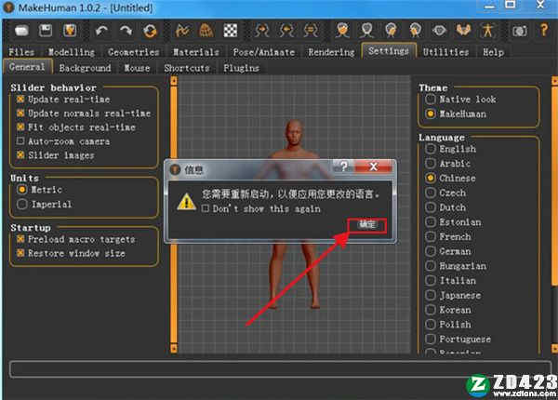Uncheck Preload macro targets
This screenshot has width=558, height=400.
(20, 239)
